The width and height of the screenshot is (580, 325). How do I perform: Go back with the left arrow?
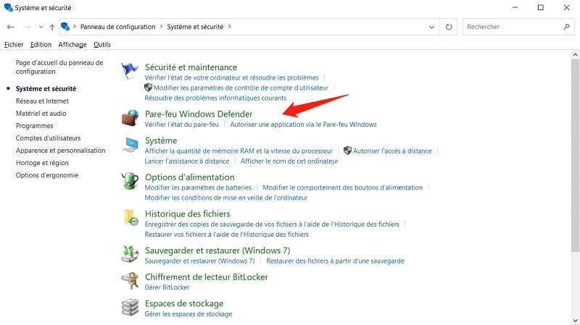tap(11, 27)
